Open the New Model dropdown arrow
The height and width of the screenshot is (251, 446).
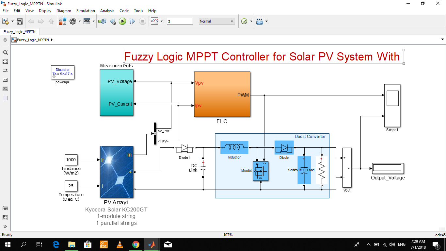(12, 21)
